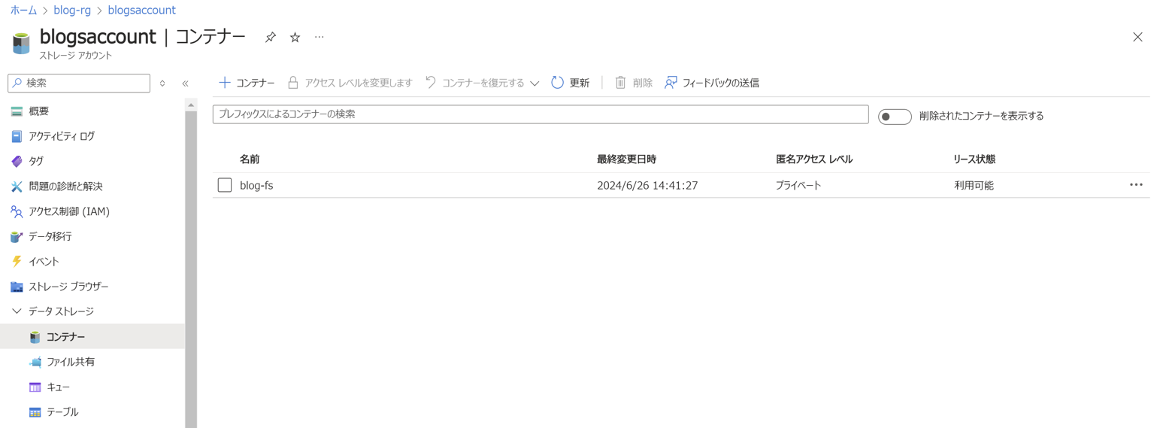Click the 利用可能 lease state cell
The height and width of the screenshot is (428, 1160).
click(974, 185)
